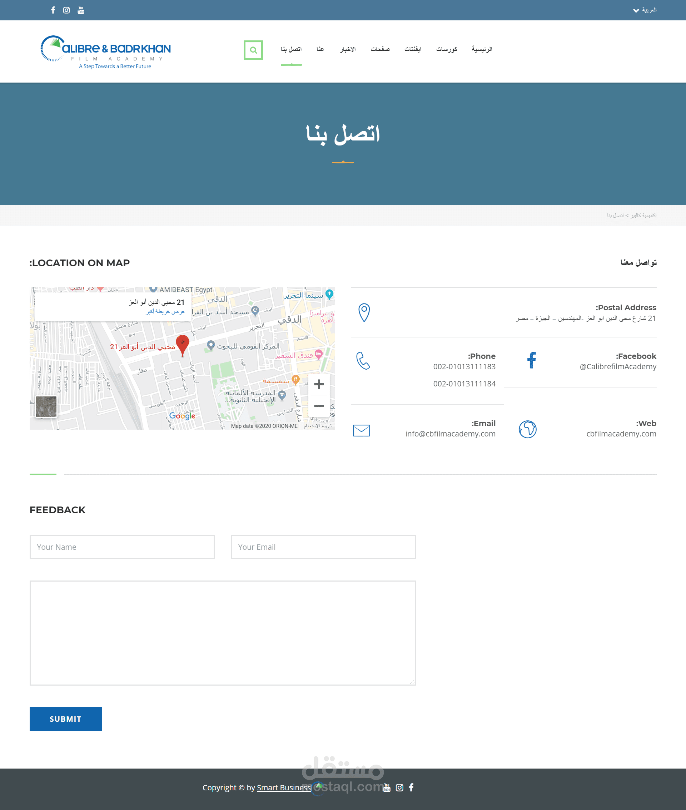Switch map to satellite view thumbnail
The width and height of the screenshot is (686, 810).
coord(46,406)
